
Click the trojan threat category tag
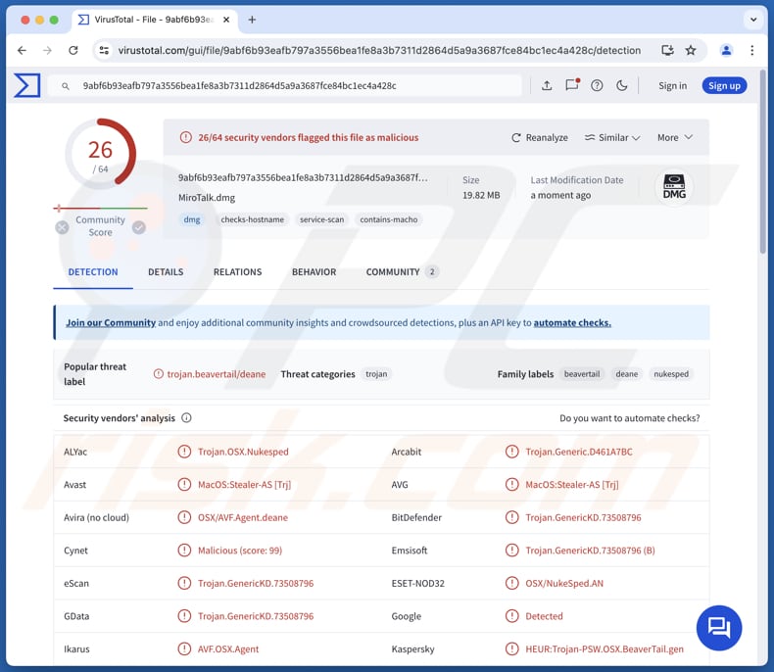tap(376, 374)
